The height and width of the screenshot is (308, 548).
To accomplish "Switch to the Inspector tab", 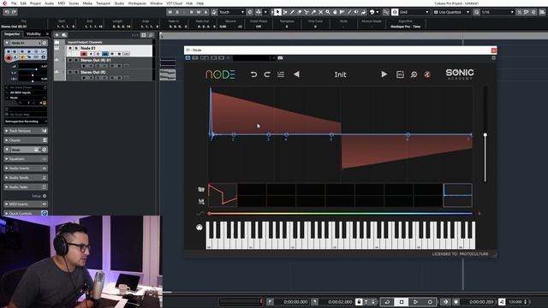I will point(12,34).
